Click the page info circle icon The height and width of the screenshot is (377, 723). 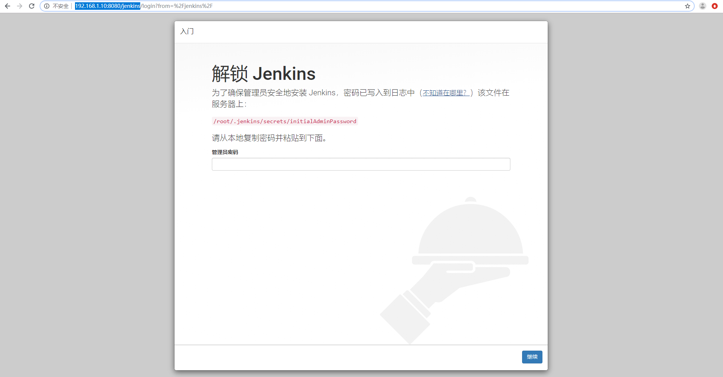click(46, 6)
